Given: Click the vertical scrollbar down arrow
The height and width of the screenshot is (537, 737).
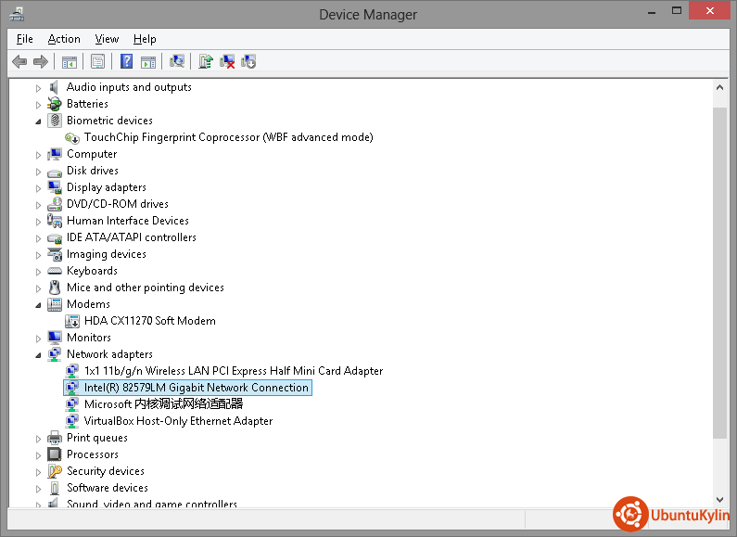Looking at the screenshot, I should point(720,501).
